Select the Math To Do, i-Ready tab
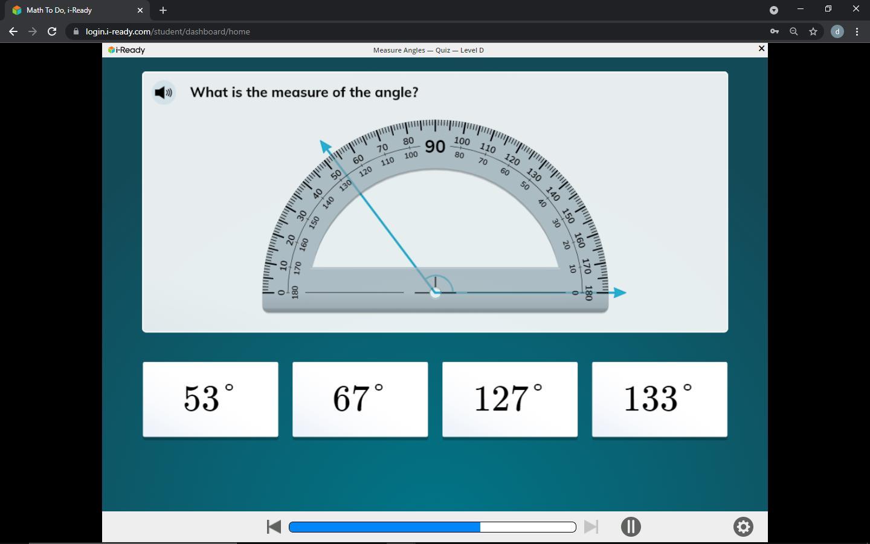The height and width of the screenshot is (544, 870). 77,10
